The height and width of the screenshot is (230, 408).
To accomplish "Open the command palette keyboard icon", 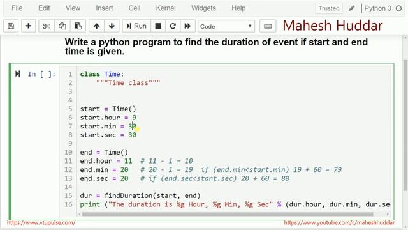I will pyautogui.click(x=268, y=26).
